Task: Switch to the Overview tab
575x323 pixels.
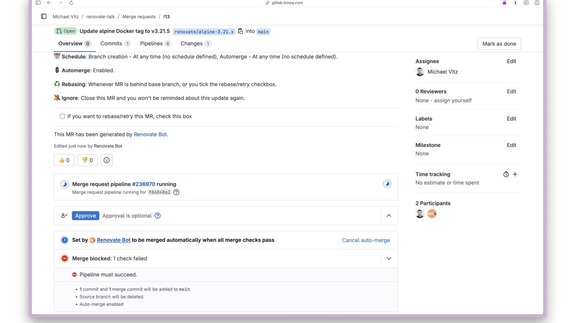Action: (75, 43)
